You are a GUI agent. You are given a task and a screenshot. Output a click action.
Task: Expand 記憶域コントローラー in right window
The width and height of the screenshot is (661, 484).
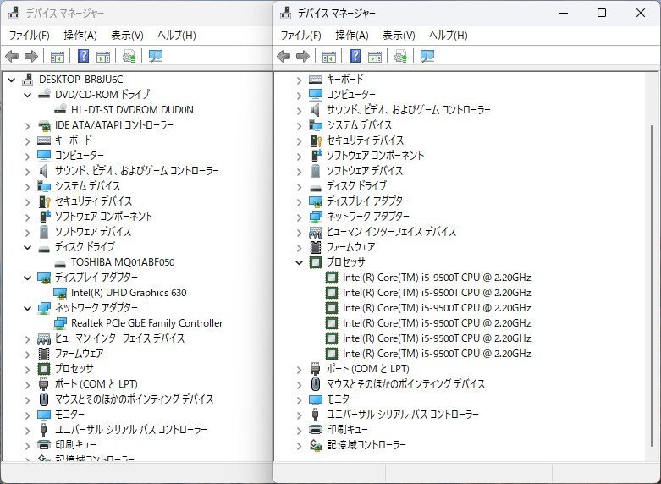pyautogui.click(x=300, y=445)
